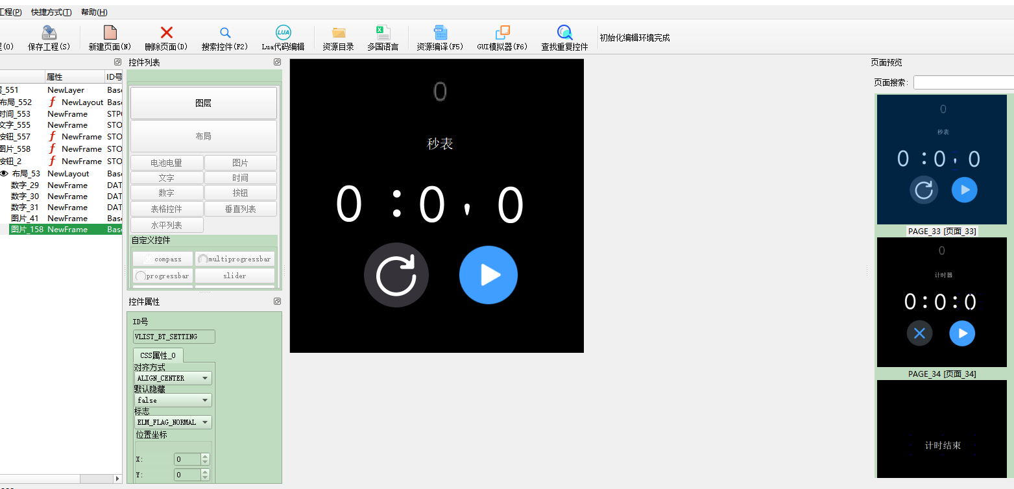Click the Delete Page (删除页面) red X icon
Viewport: 1014px width, 489px height.
(167, 32)
